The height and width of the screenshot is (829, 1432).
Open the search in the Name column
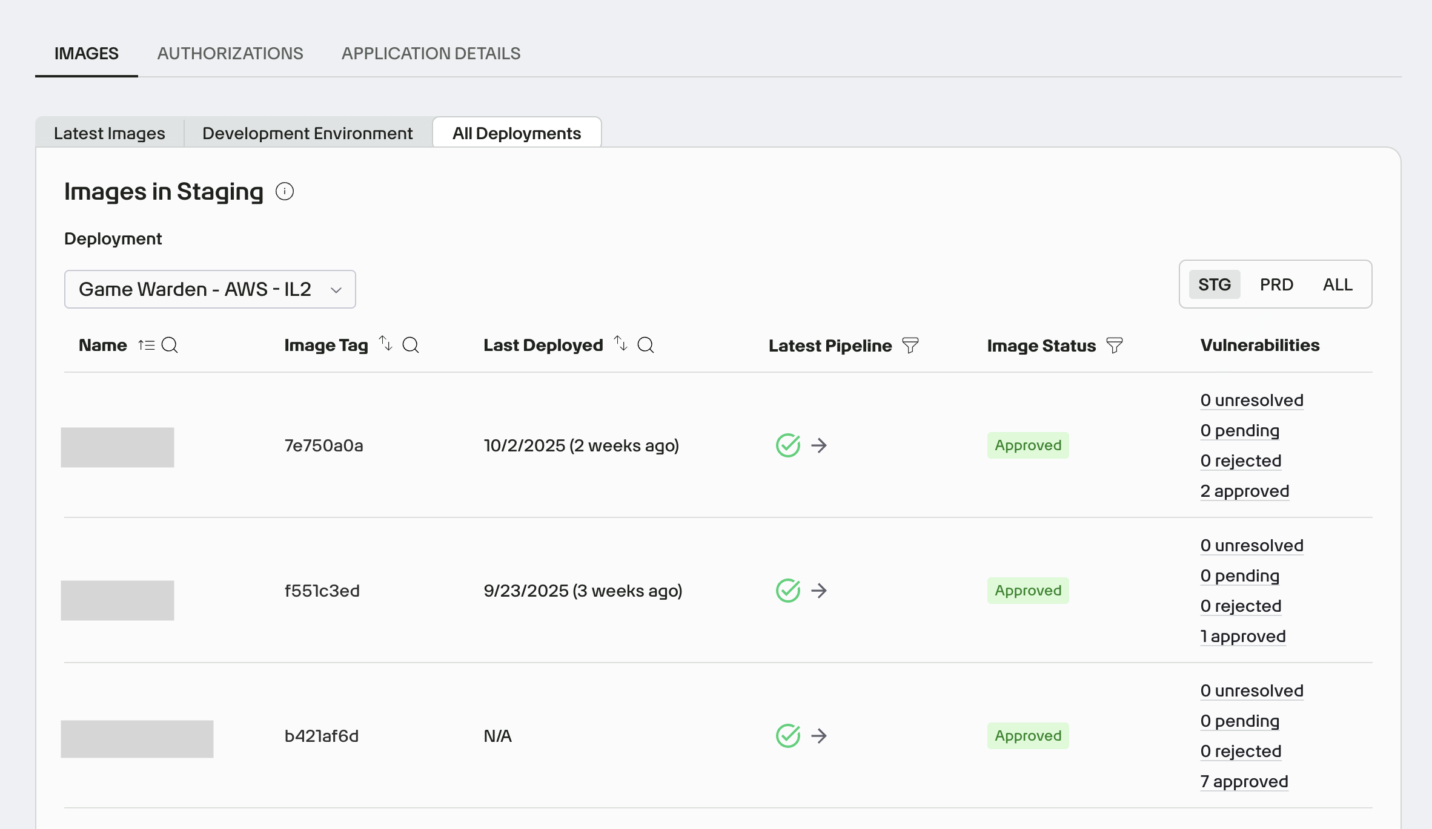(170, 345)
